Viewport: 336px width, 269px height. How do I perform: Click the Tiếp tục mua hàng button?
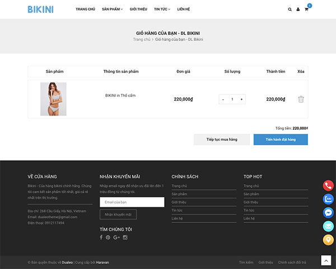point(222,139)
